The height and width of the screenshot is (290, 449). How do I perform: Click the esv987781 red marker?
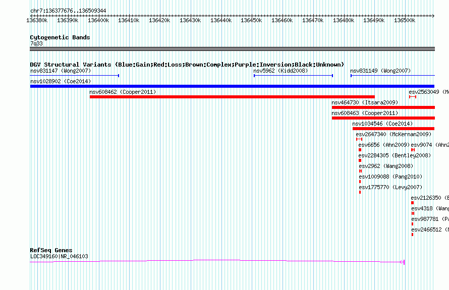pyautogui.click(x=412, y=224)
